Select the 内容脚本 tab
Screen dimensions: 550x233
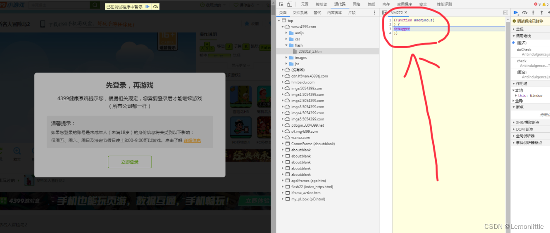click(x=335, y=13)
